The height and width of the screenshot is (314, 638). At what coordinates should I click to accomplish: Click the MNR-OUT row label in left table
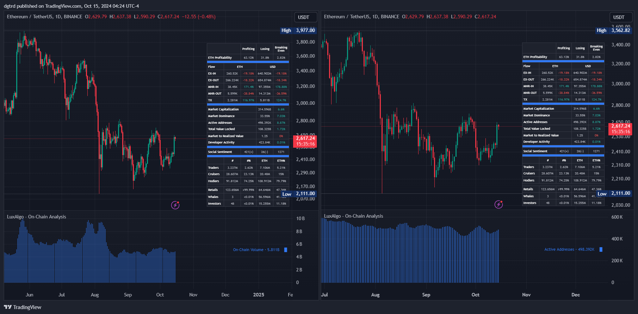pyautogui.click(x=215, y=94)
